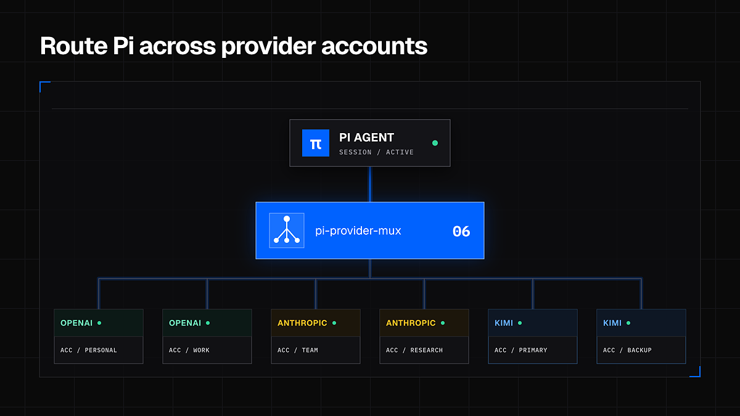Screen dimensions: 740x416
Task: Click the "Route Pi across provider accounts" heading
Action: (234, 46)
